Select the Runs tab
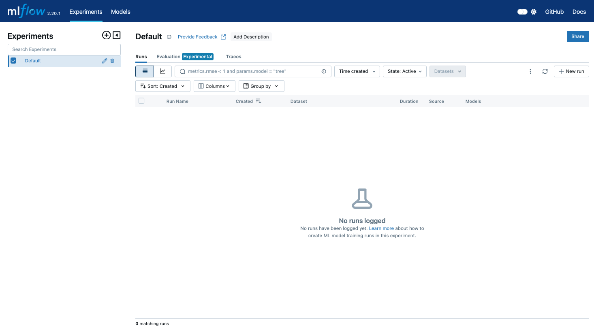Viewport: 594px width, 332px height. click(141, 57)
